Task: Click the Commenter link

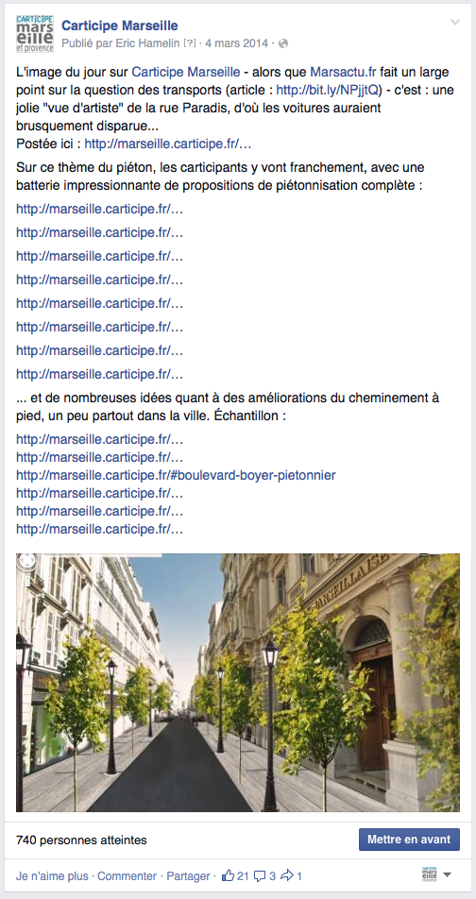Action: [127, 876]
